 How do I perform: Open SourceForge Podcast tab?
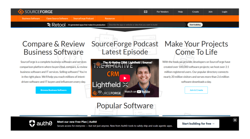click(83, 18)
